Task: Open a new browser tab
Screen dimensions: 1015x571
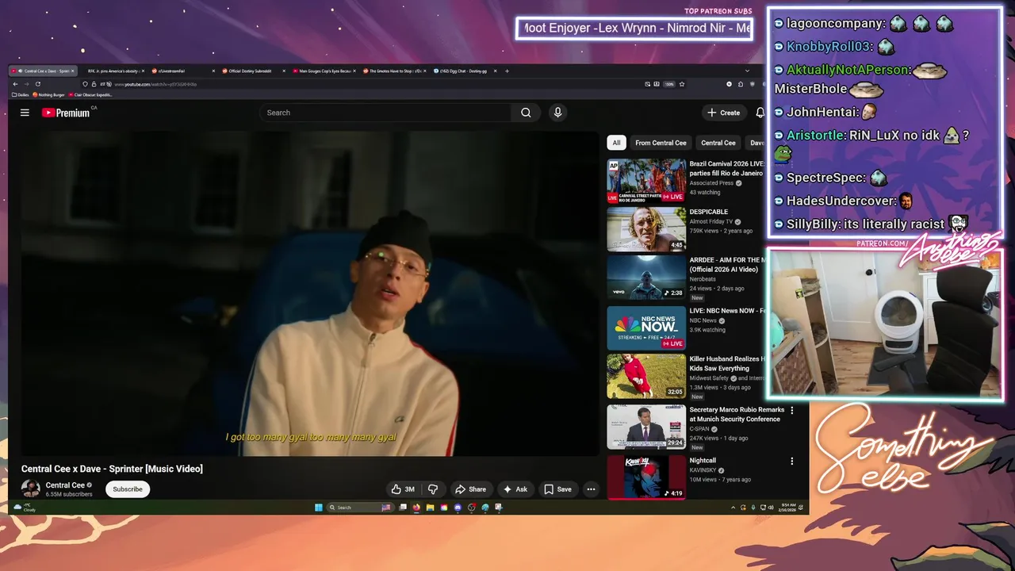Action: pyautogui.click(x=507, y=71)
